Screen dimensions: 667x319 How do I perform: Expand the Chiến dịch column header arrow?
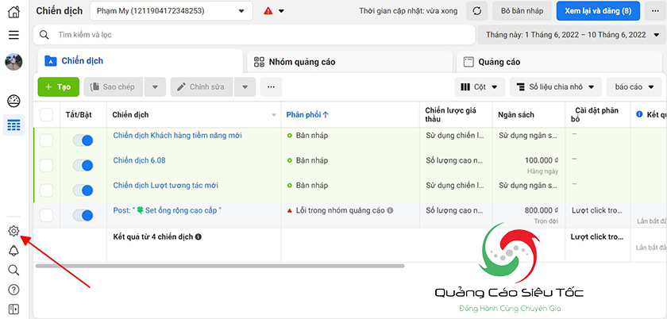click(274, 115)
